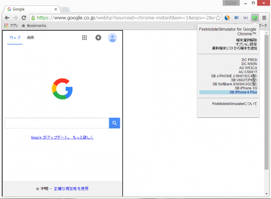
Task: Open the Google apps grid icon
Action: point(84,38)
